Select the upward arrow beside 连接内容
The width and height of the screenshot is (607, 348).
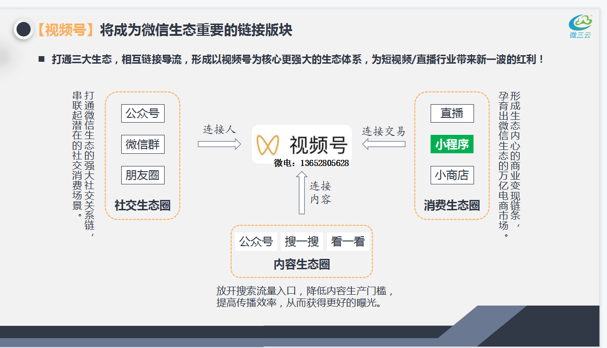pos(302,193)
